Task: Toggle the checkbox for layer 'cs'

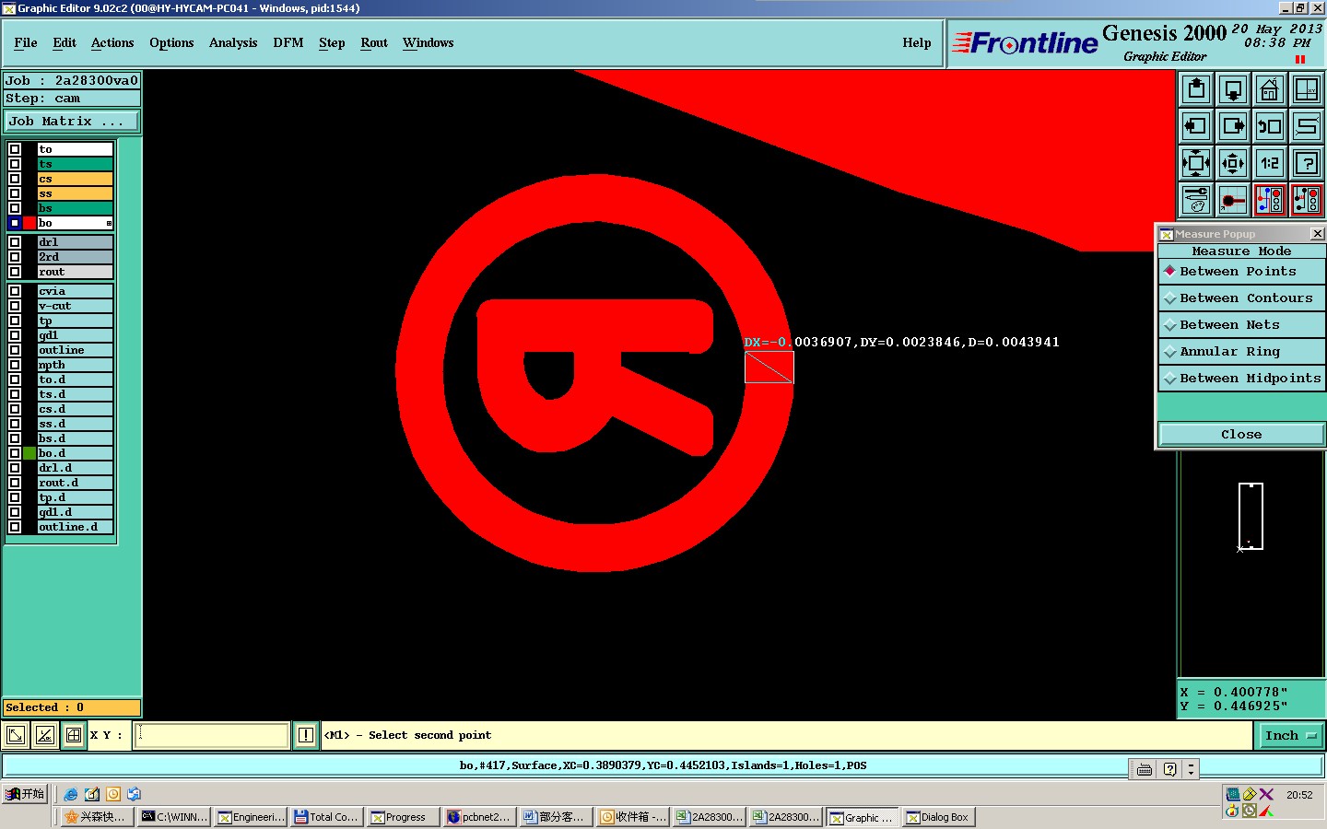Action: tap(15, 179)
